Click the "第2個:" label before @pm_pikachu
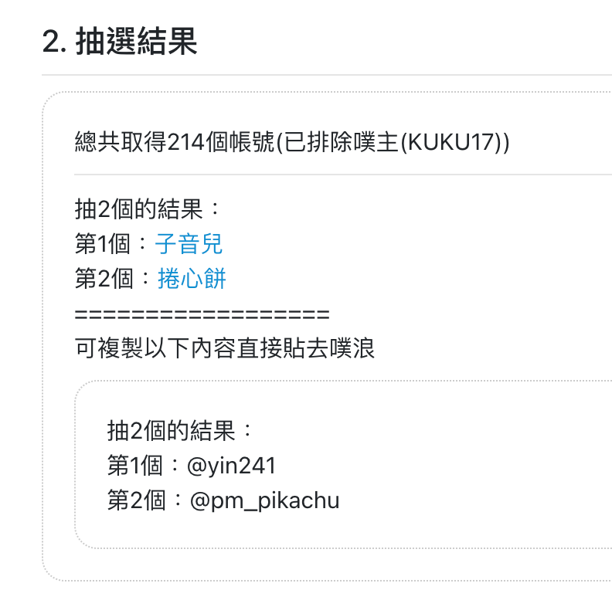Viewport: 612px width, 607px height. (x=144, y=500)
